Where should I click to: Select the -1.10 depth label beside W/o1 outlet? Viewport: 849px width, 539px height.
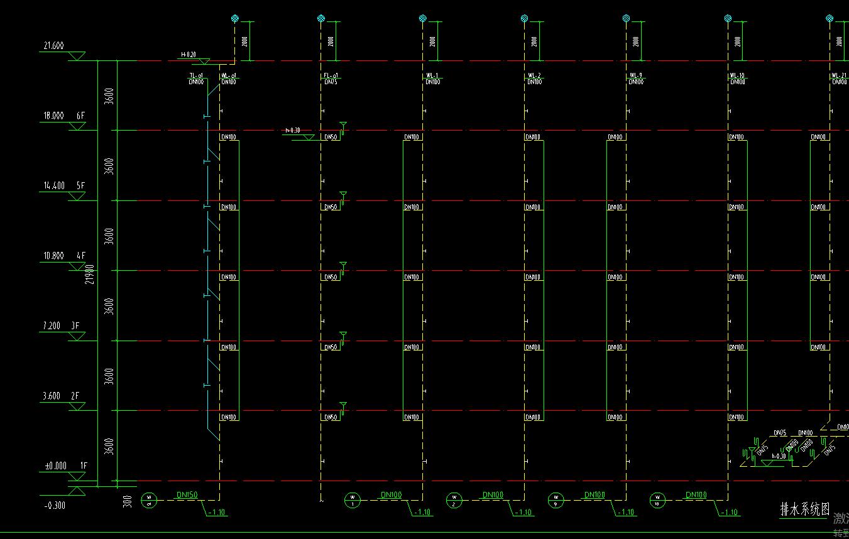(x=217, y=513)
